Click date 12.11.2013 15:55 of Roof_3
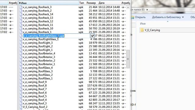Image resolution: width=195 pixels, height=110 pixels. point(109,103)
